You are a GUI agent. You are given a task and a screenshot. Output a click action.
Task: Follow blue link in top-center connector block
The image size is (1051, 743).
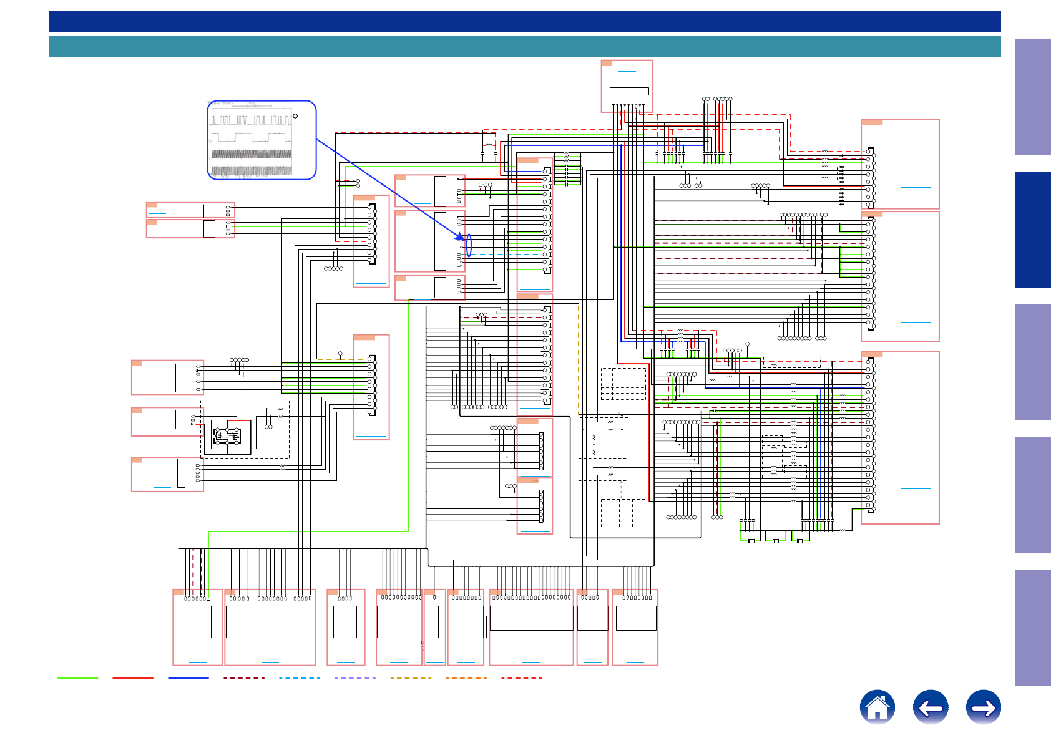tap(627, 71)
